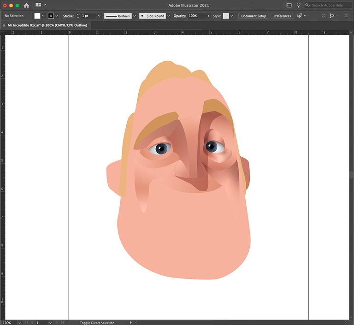Open the status bar options arrow
The height and width of the screenshot is (325, 354).
(x=130, y=323)
